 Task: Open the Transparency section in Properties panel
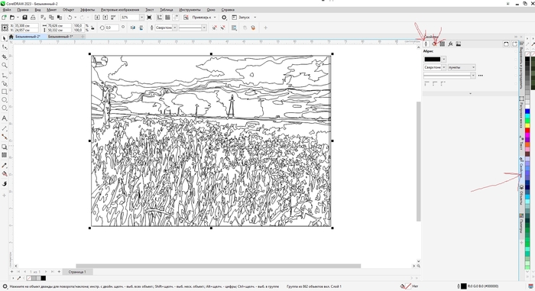[x=443, y=44]
